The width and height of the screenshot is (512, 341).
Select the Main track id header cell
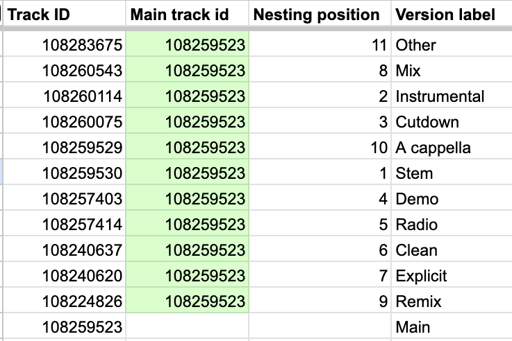187,13
